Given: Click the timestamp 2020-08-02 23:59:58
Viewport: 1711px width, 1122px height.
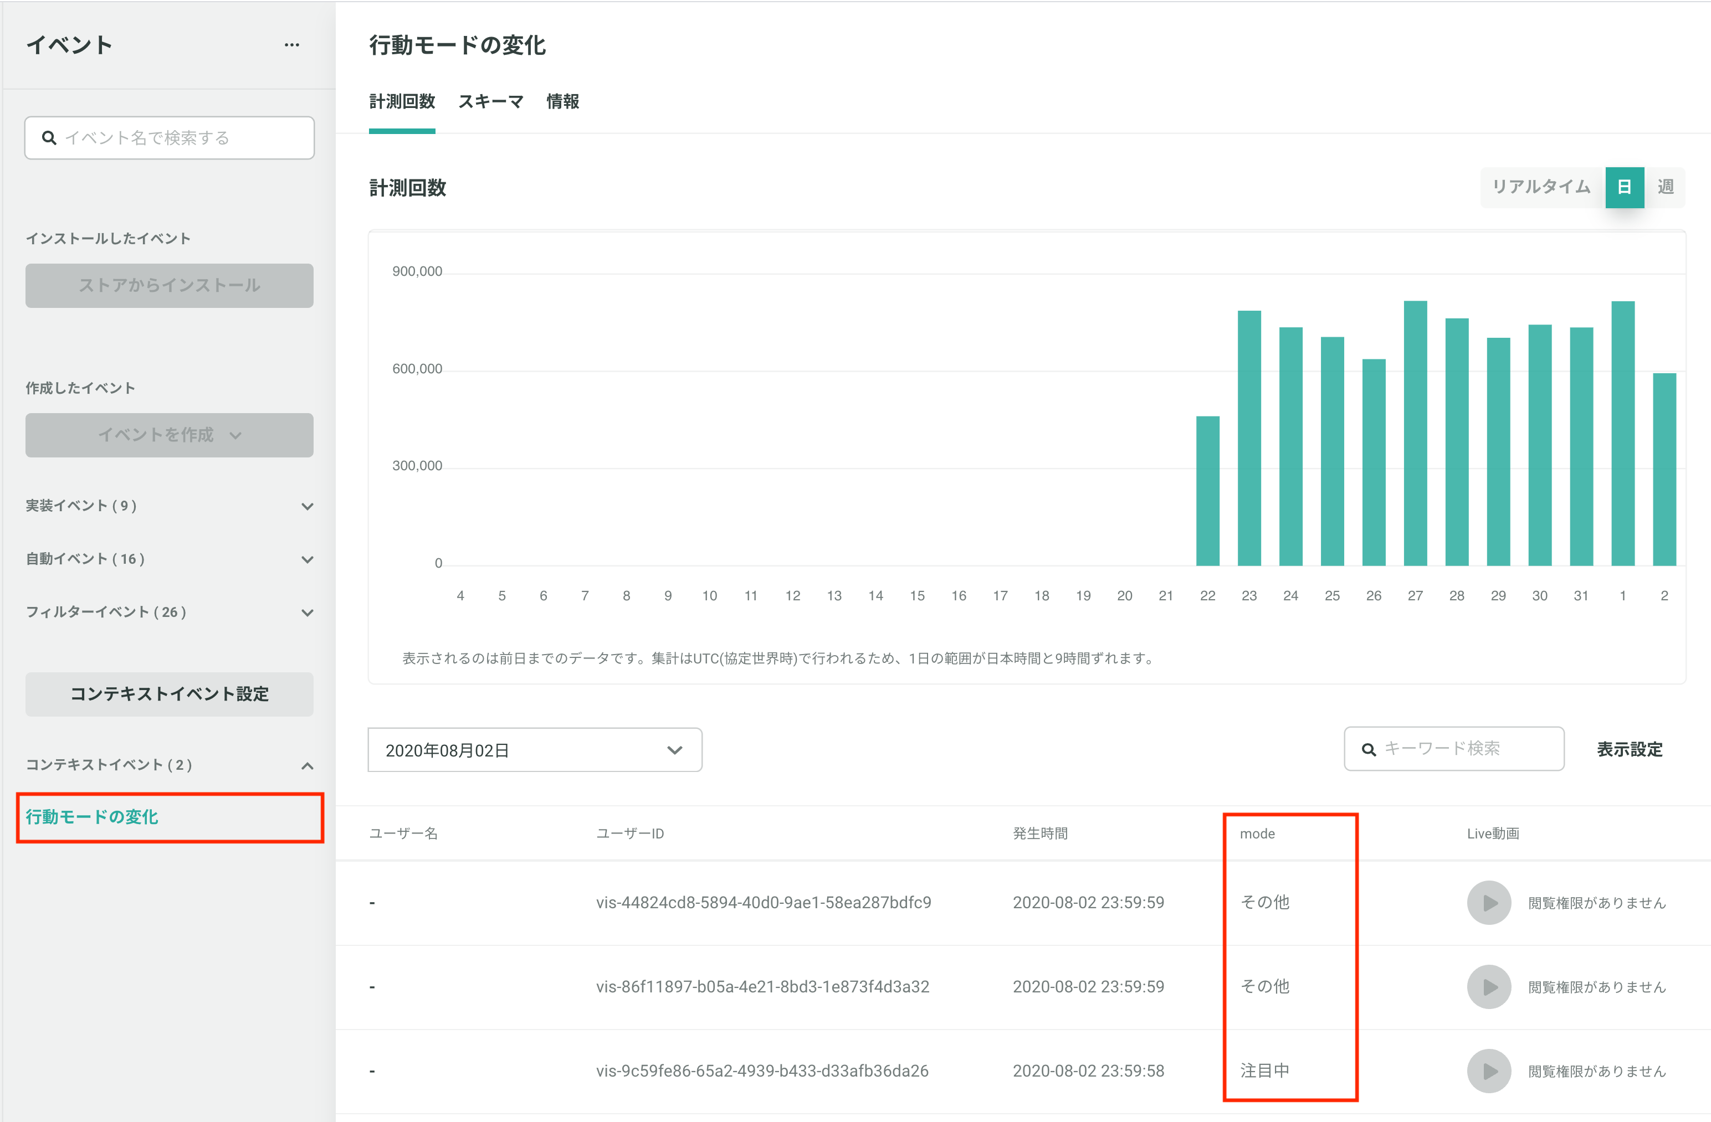Looking at the screenshot, I should point(1088,1071).
